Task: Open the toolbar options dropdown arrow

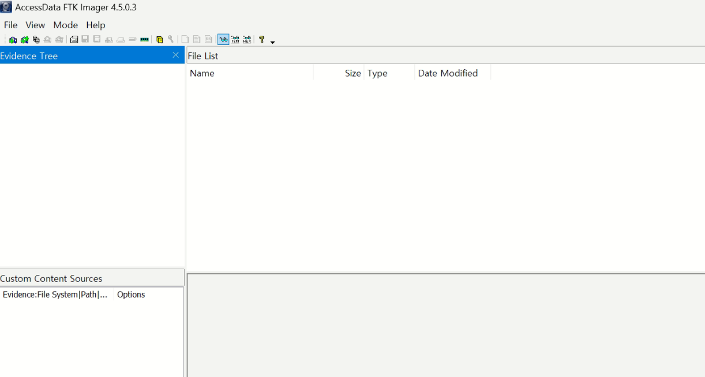Action: click(273, 42)
